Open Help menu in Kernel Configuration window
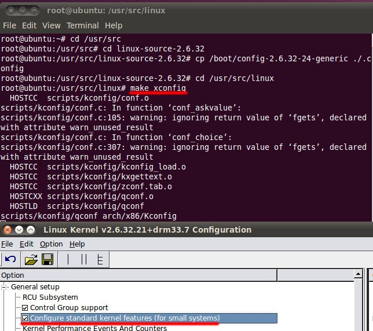 pos(77,244)
